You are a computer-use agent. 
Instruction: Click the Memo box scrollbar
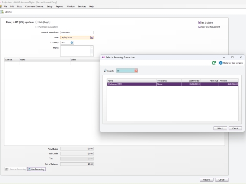[x=92, y=51]
